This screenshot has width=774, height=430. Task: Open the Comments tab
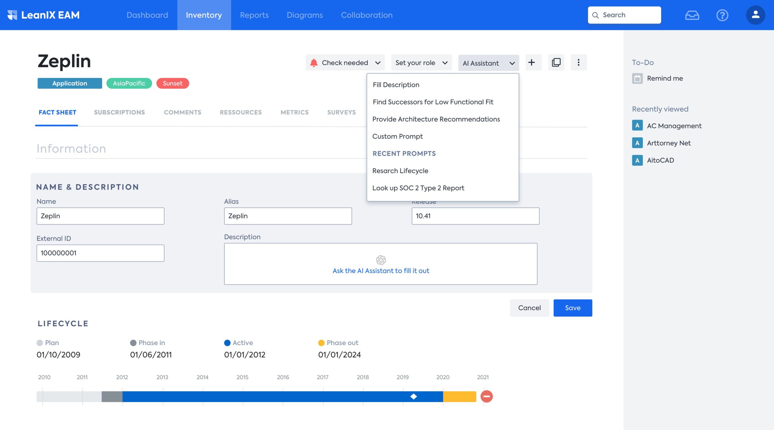tap(182, 112)
